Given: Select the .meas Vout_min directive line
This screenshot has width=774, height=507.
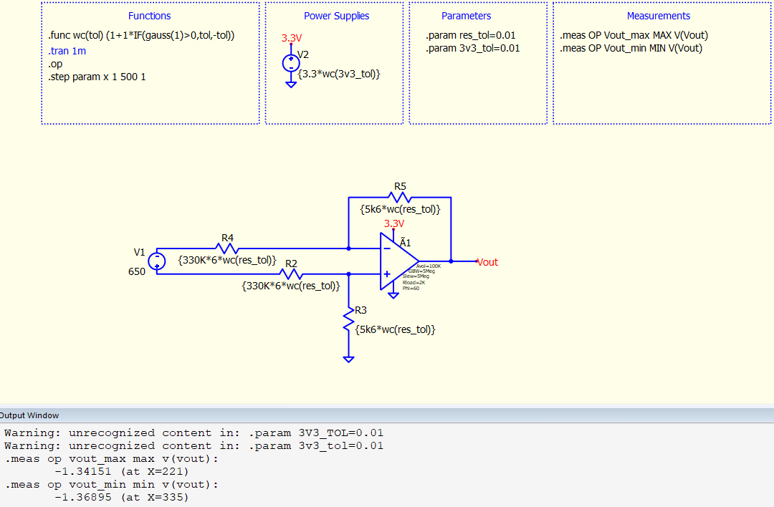Looking at the screenshot, I should [631, 48].
